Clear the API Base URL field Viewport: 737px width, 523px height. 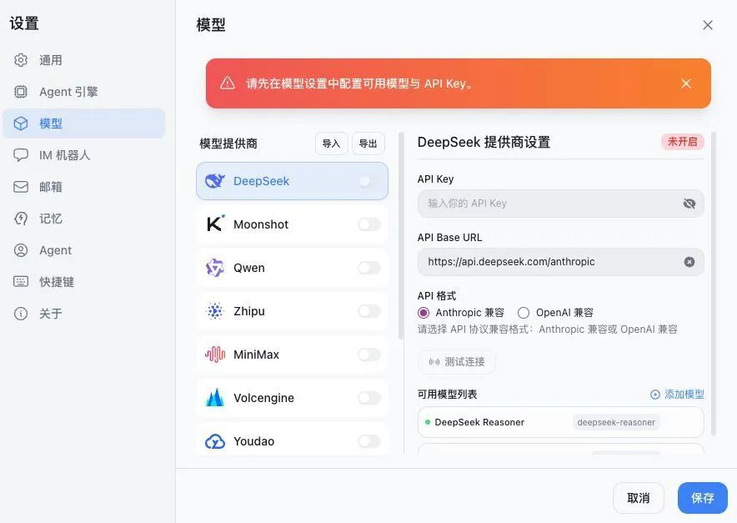(689, 262)
